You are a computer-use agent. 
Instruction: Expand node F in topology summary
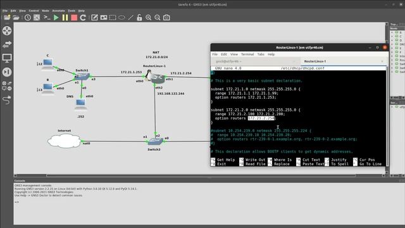tap(392, 52)
